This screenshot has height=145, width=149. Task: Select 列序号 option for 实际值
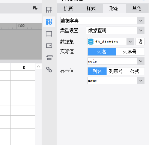point(130,52)
